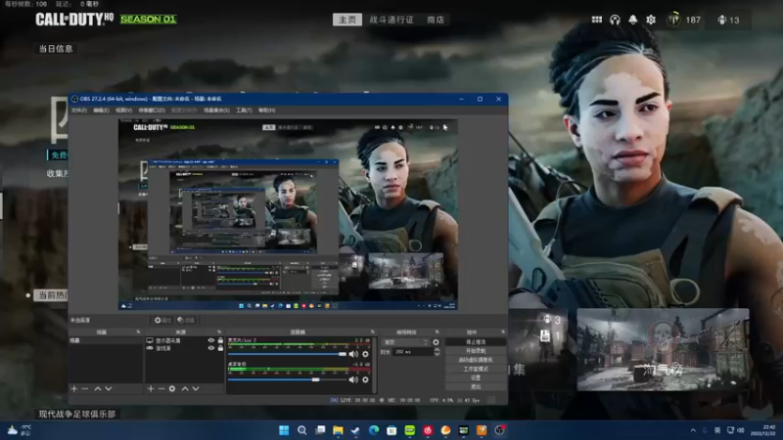Expand the system tray hidden icons chevron
783x440 pixels.
pyautogui.click(x=693, y=430)
